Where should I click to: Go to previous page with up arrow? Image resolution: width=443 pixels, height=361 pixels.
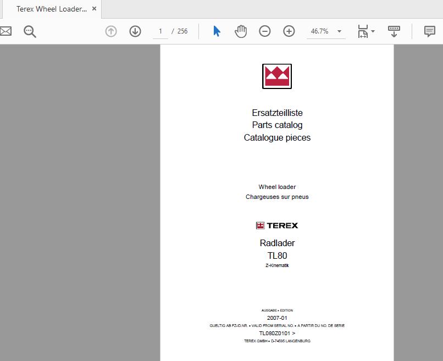click(x=111, y=31)
